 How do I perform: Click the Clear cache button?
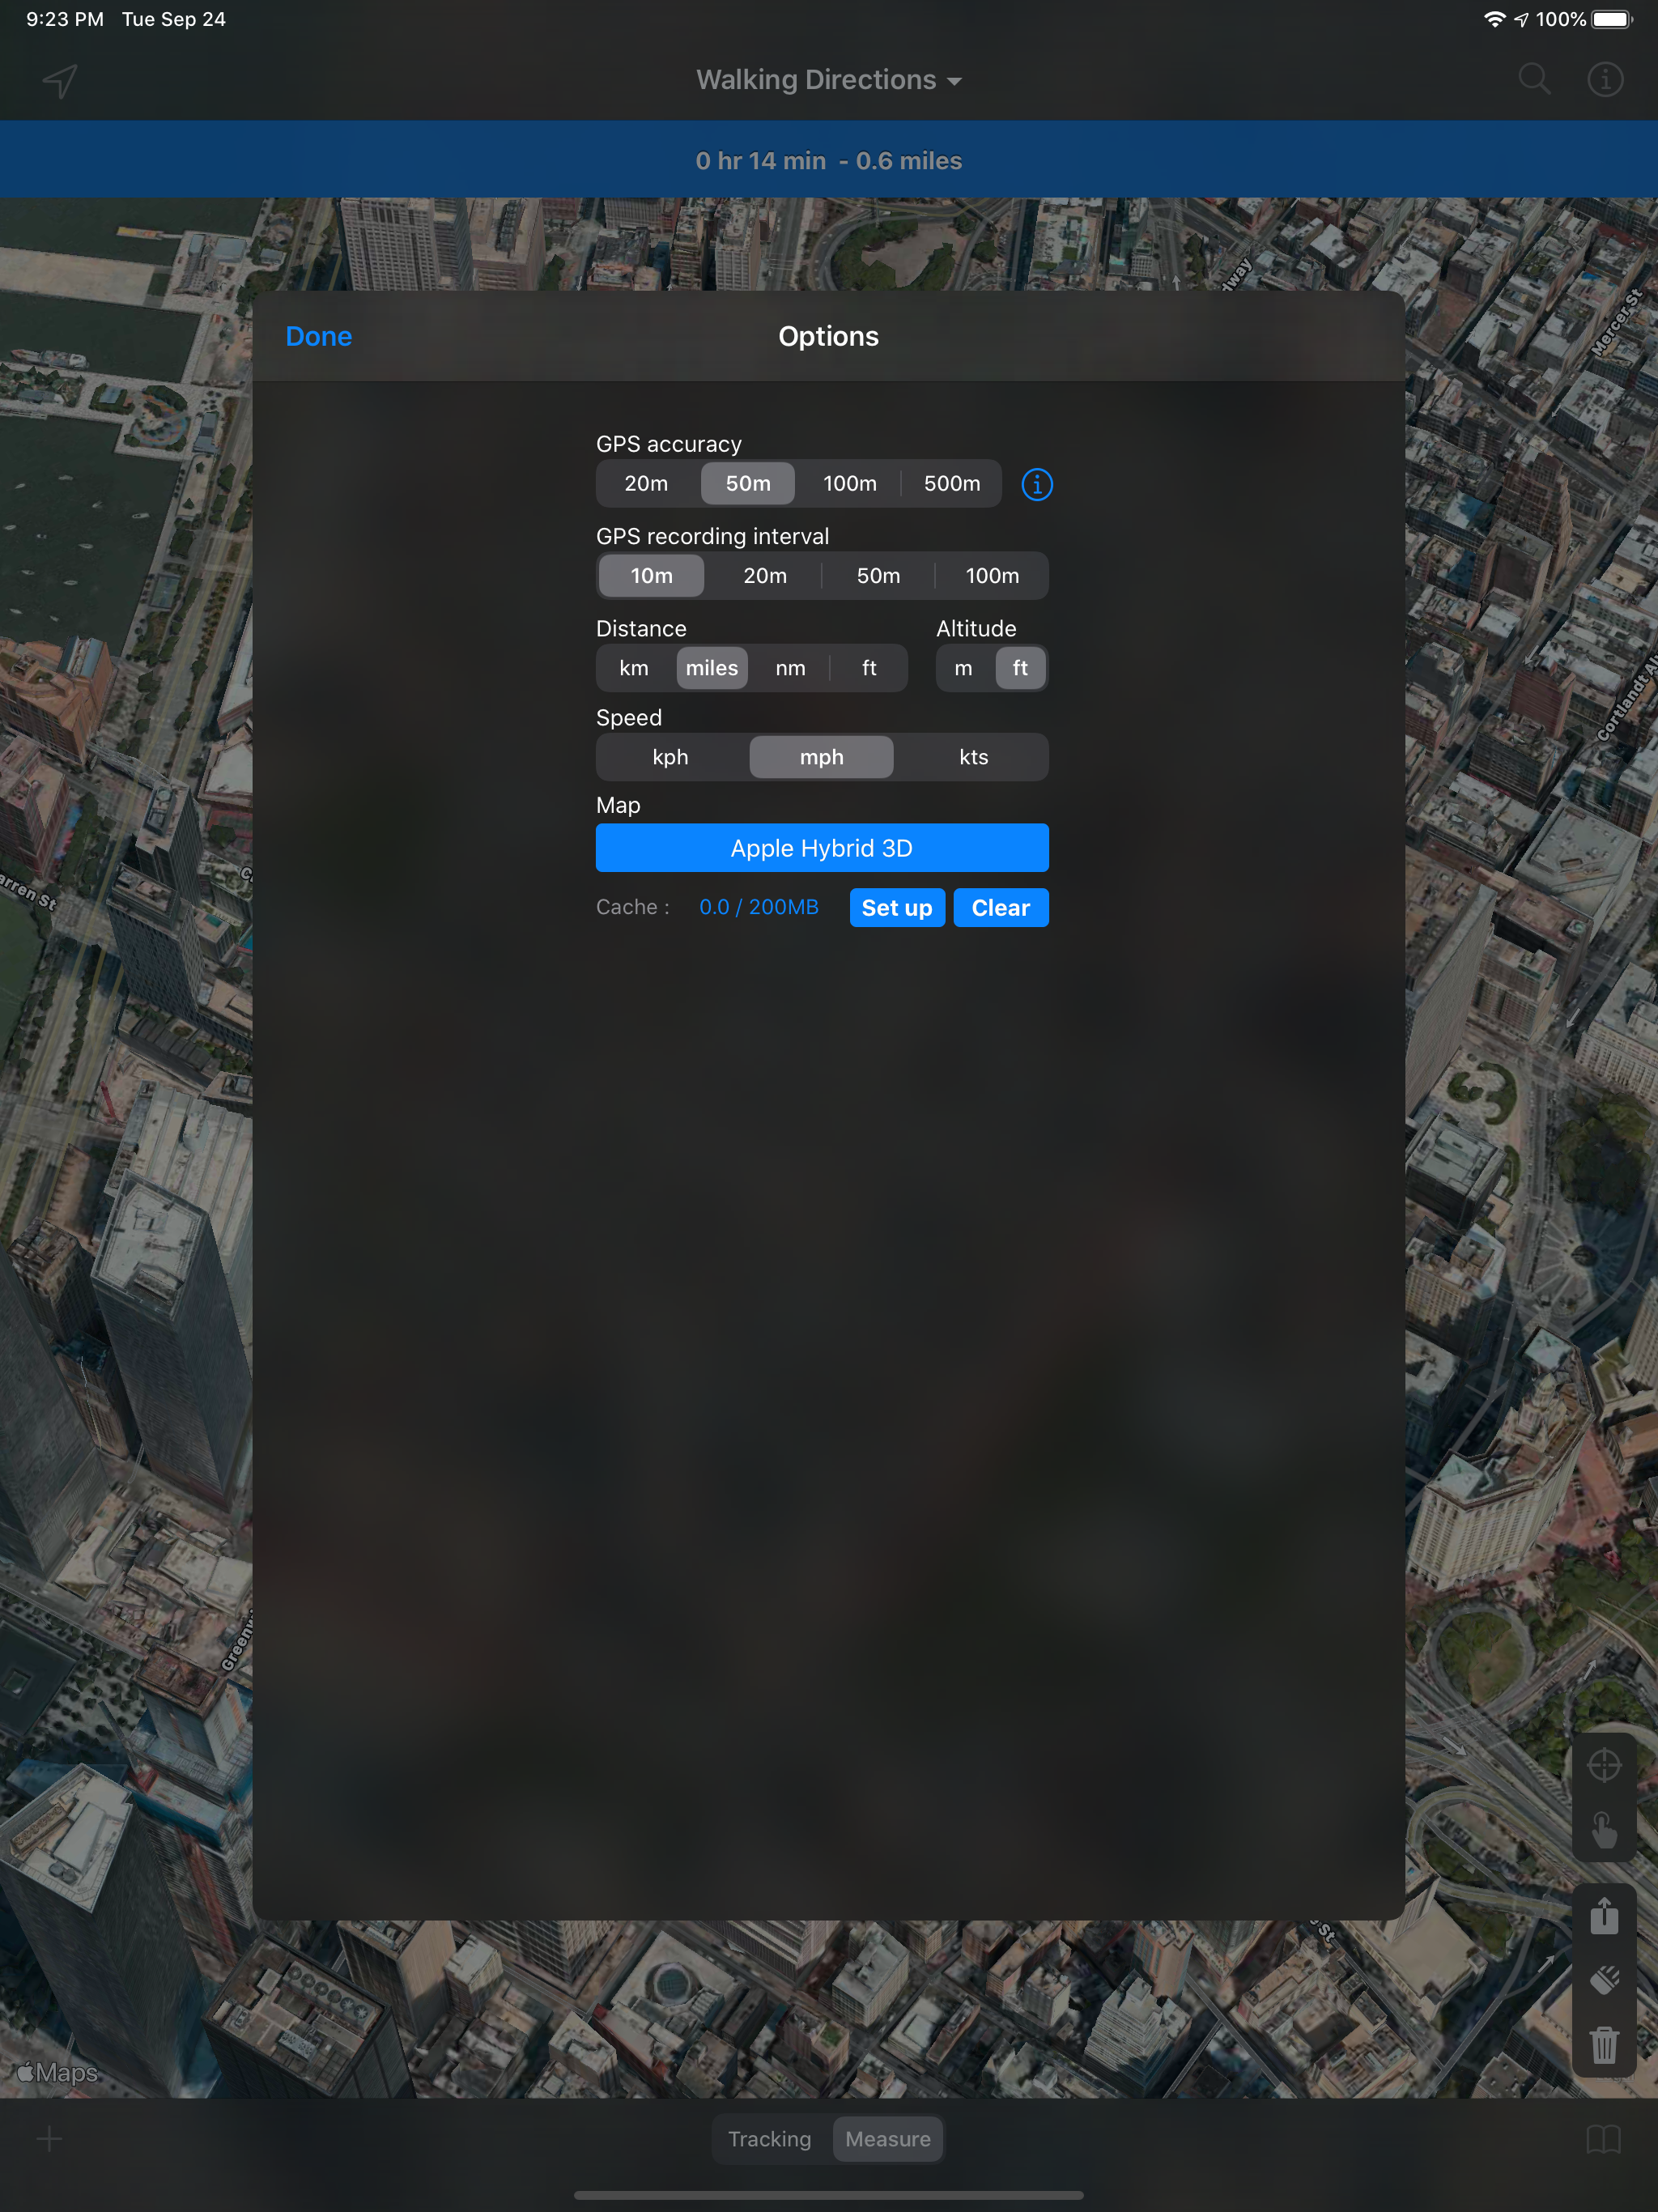point(1000,908)
